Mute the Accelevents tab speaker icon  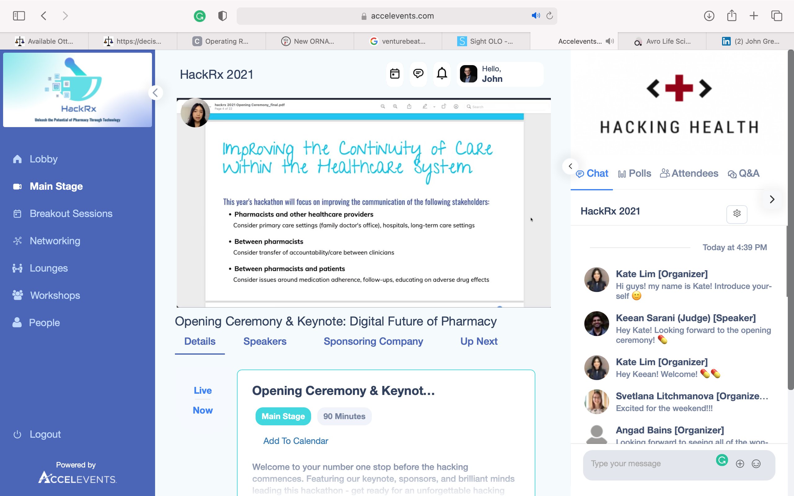pyautogui.click(x=609, y=41)
